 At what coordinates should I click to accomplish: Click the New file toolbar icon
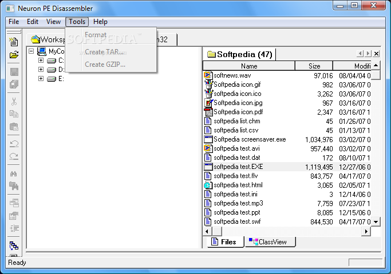[x=14, y=42]
